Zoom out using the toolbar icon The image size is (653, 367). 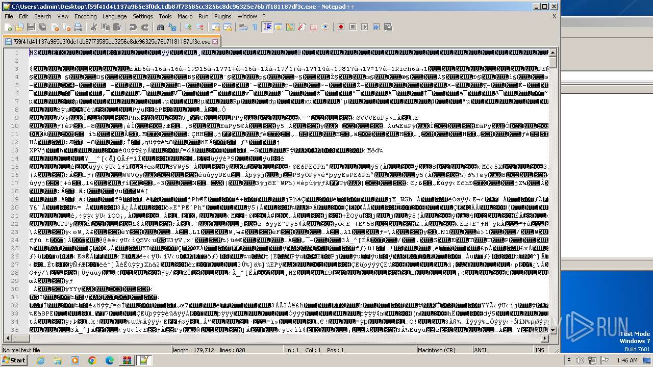[200, 27]
